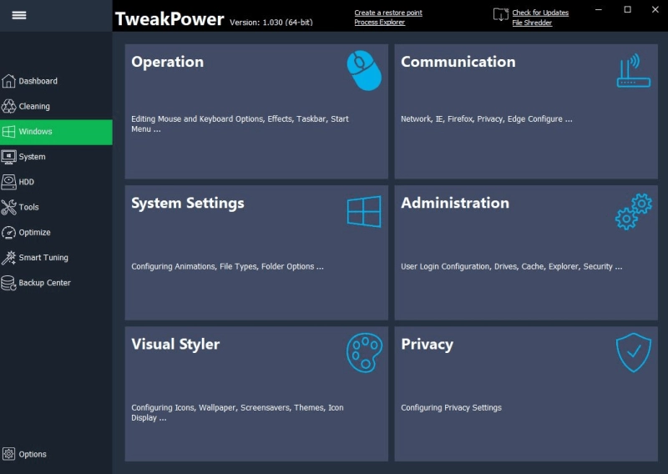This screenshot has width=668, height=474.
Task: Open Process Explorer link
Action: point(379,23)
